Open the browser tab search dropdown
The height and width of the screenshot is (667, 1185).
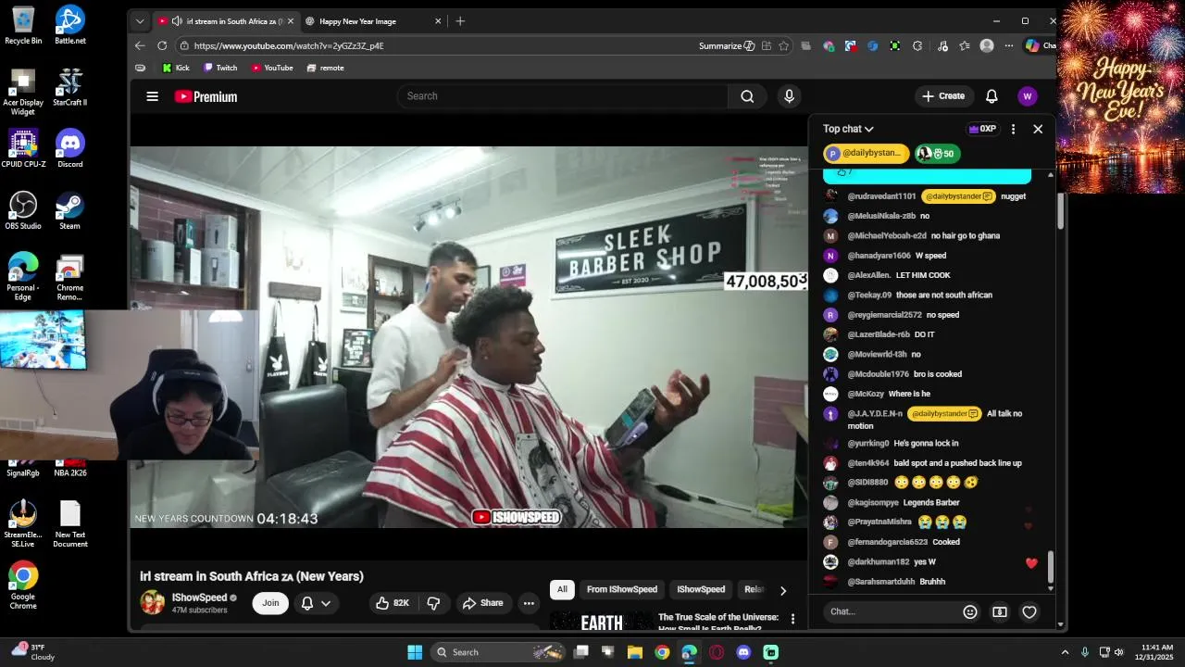pos(140,21)
